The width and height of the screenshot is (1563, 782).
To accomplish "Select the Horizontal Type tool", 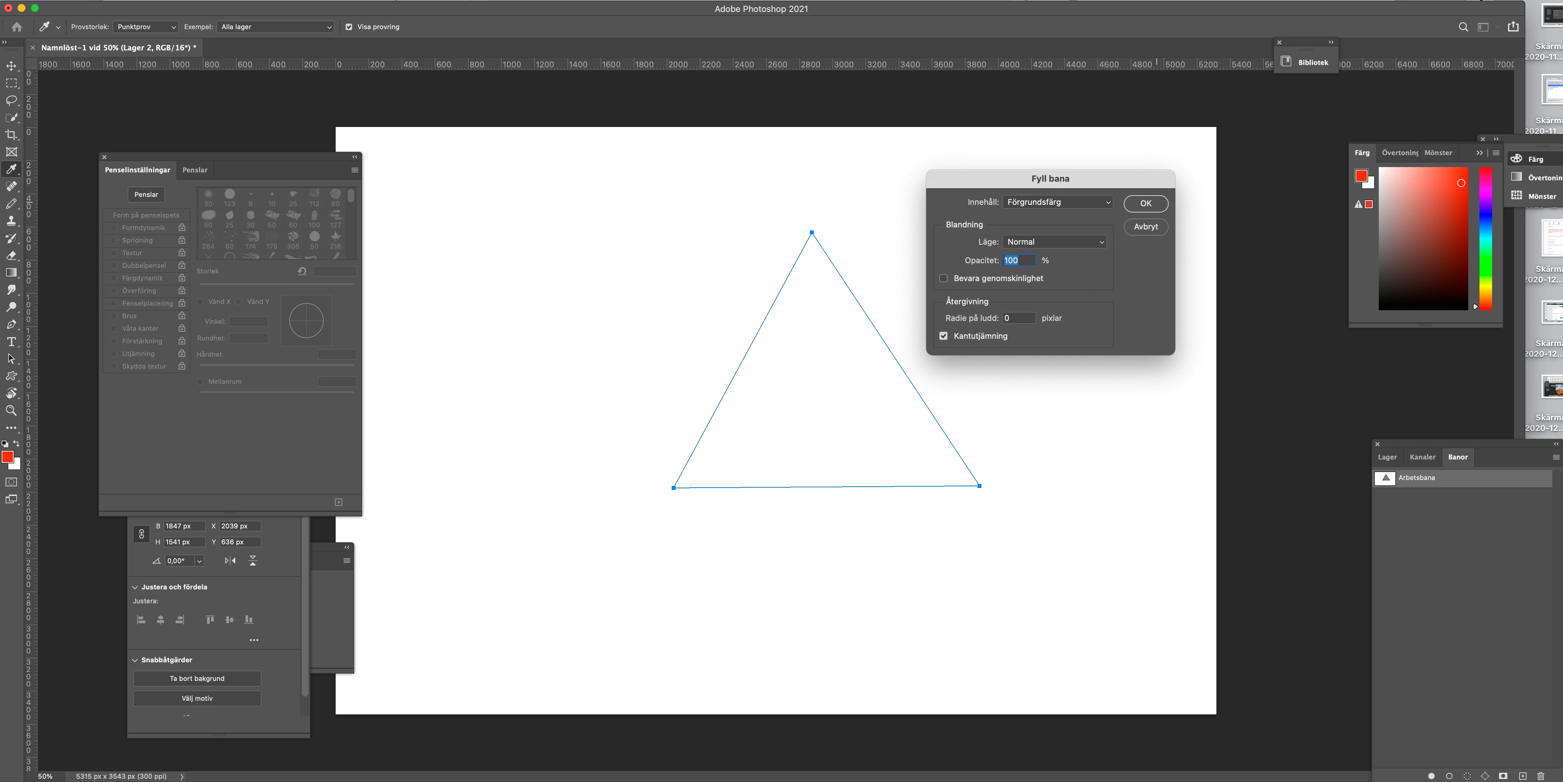I will click(x=12, y=342).
